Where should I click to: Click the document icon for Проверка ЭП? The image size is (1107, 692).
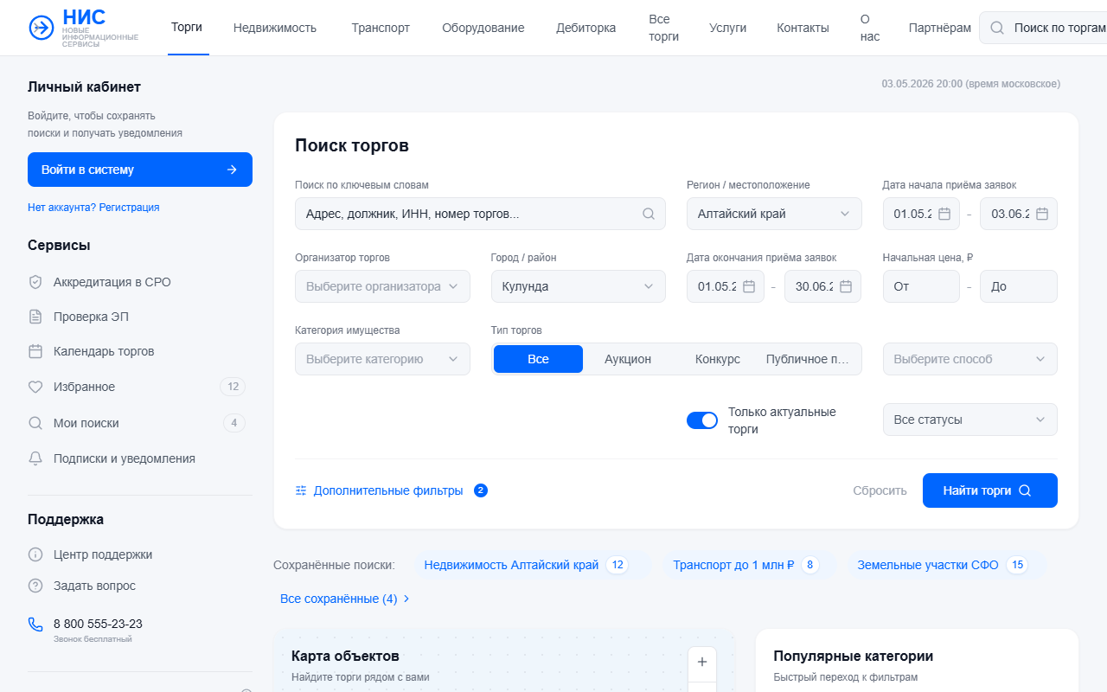coord(35,317)
